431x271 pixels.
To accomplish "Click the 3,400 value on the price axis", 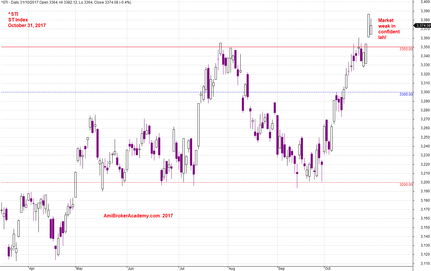I will 425,2.
